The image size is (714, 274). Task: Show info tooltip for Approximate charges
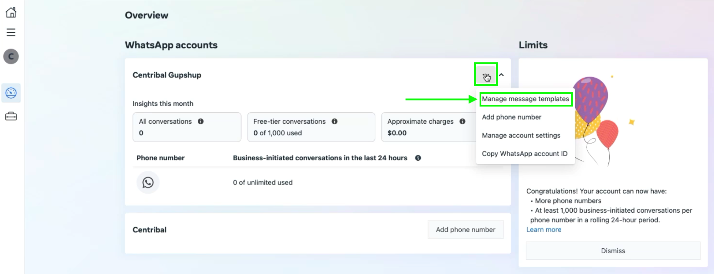click(462, 122)
